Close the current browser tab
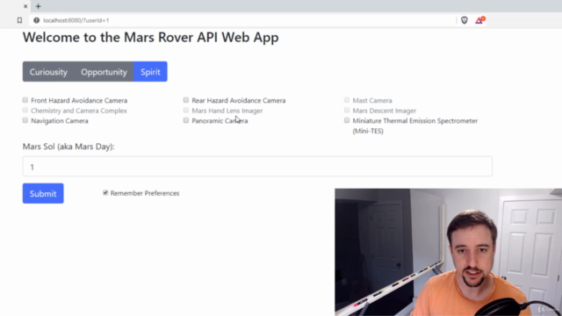562x316 pixels. 25,6
